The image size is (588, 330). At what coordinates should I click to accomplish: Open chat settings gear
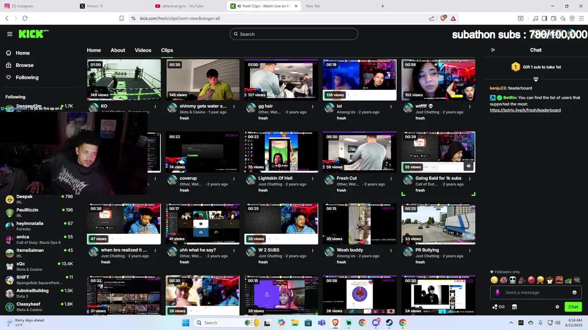pyautogui.click(x=557, y=307)
